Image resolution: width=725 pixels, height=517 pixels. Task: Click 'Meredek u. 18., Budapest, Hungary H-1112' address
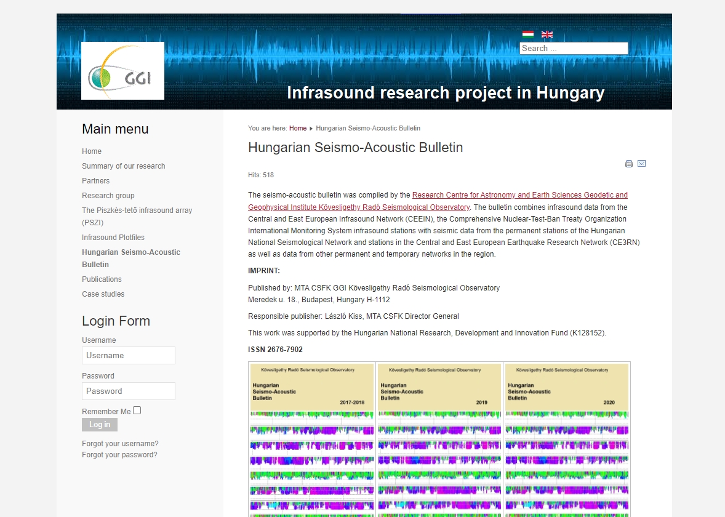pos(319,300)
